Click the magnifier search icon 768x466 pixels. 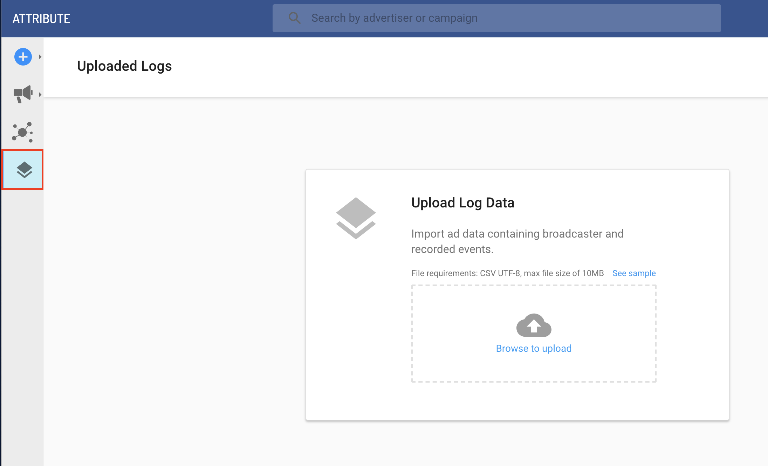pos(294,18)
